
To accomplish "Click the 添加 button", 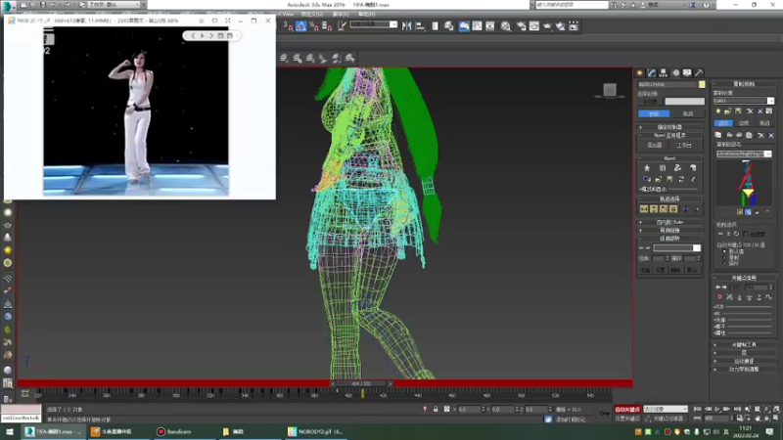I will 645,270.
